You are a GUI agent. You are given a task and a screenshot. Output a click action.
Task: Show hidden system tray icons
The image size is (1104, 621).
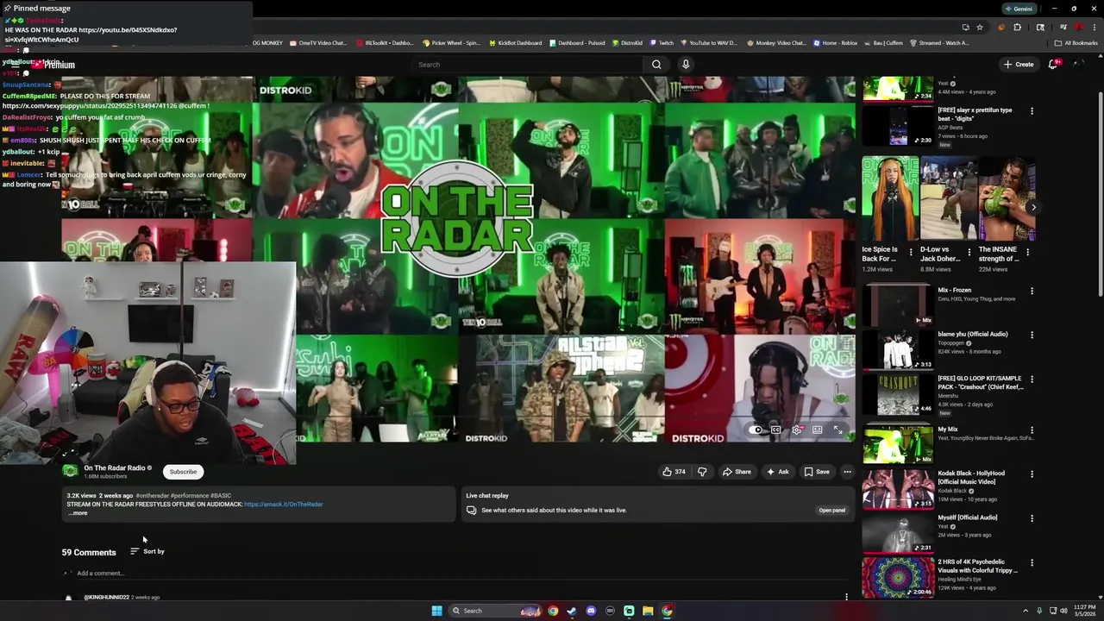pyautogui.click(x=1026, y=611)
